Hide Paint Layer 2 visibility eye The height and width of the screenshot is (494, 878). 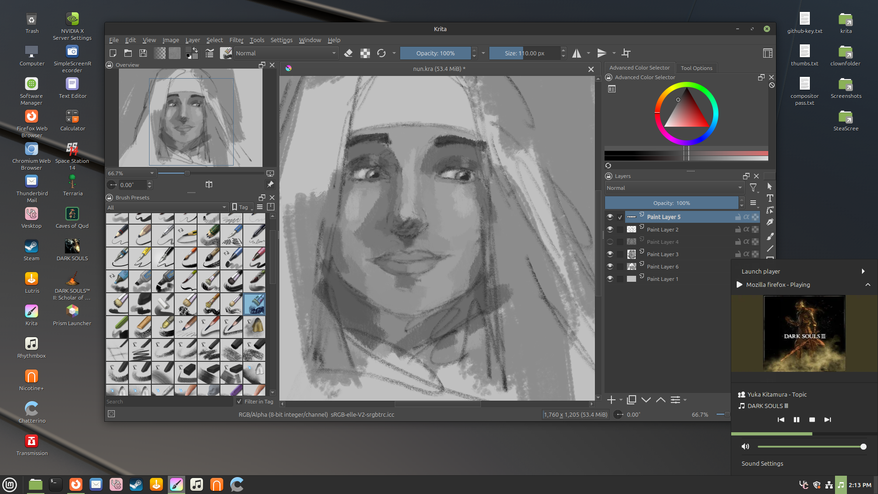point(610,229)
